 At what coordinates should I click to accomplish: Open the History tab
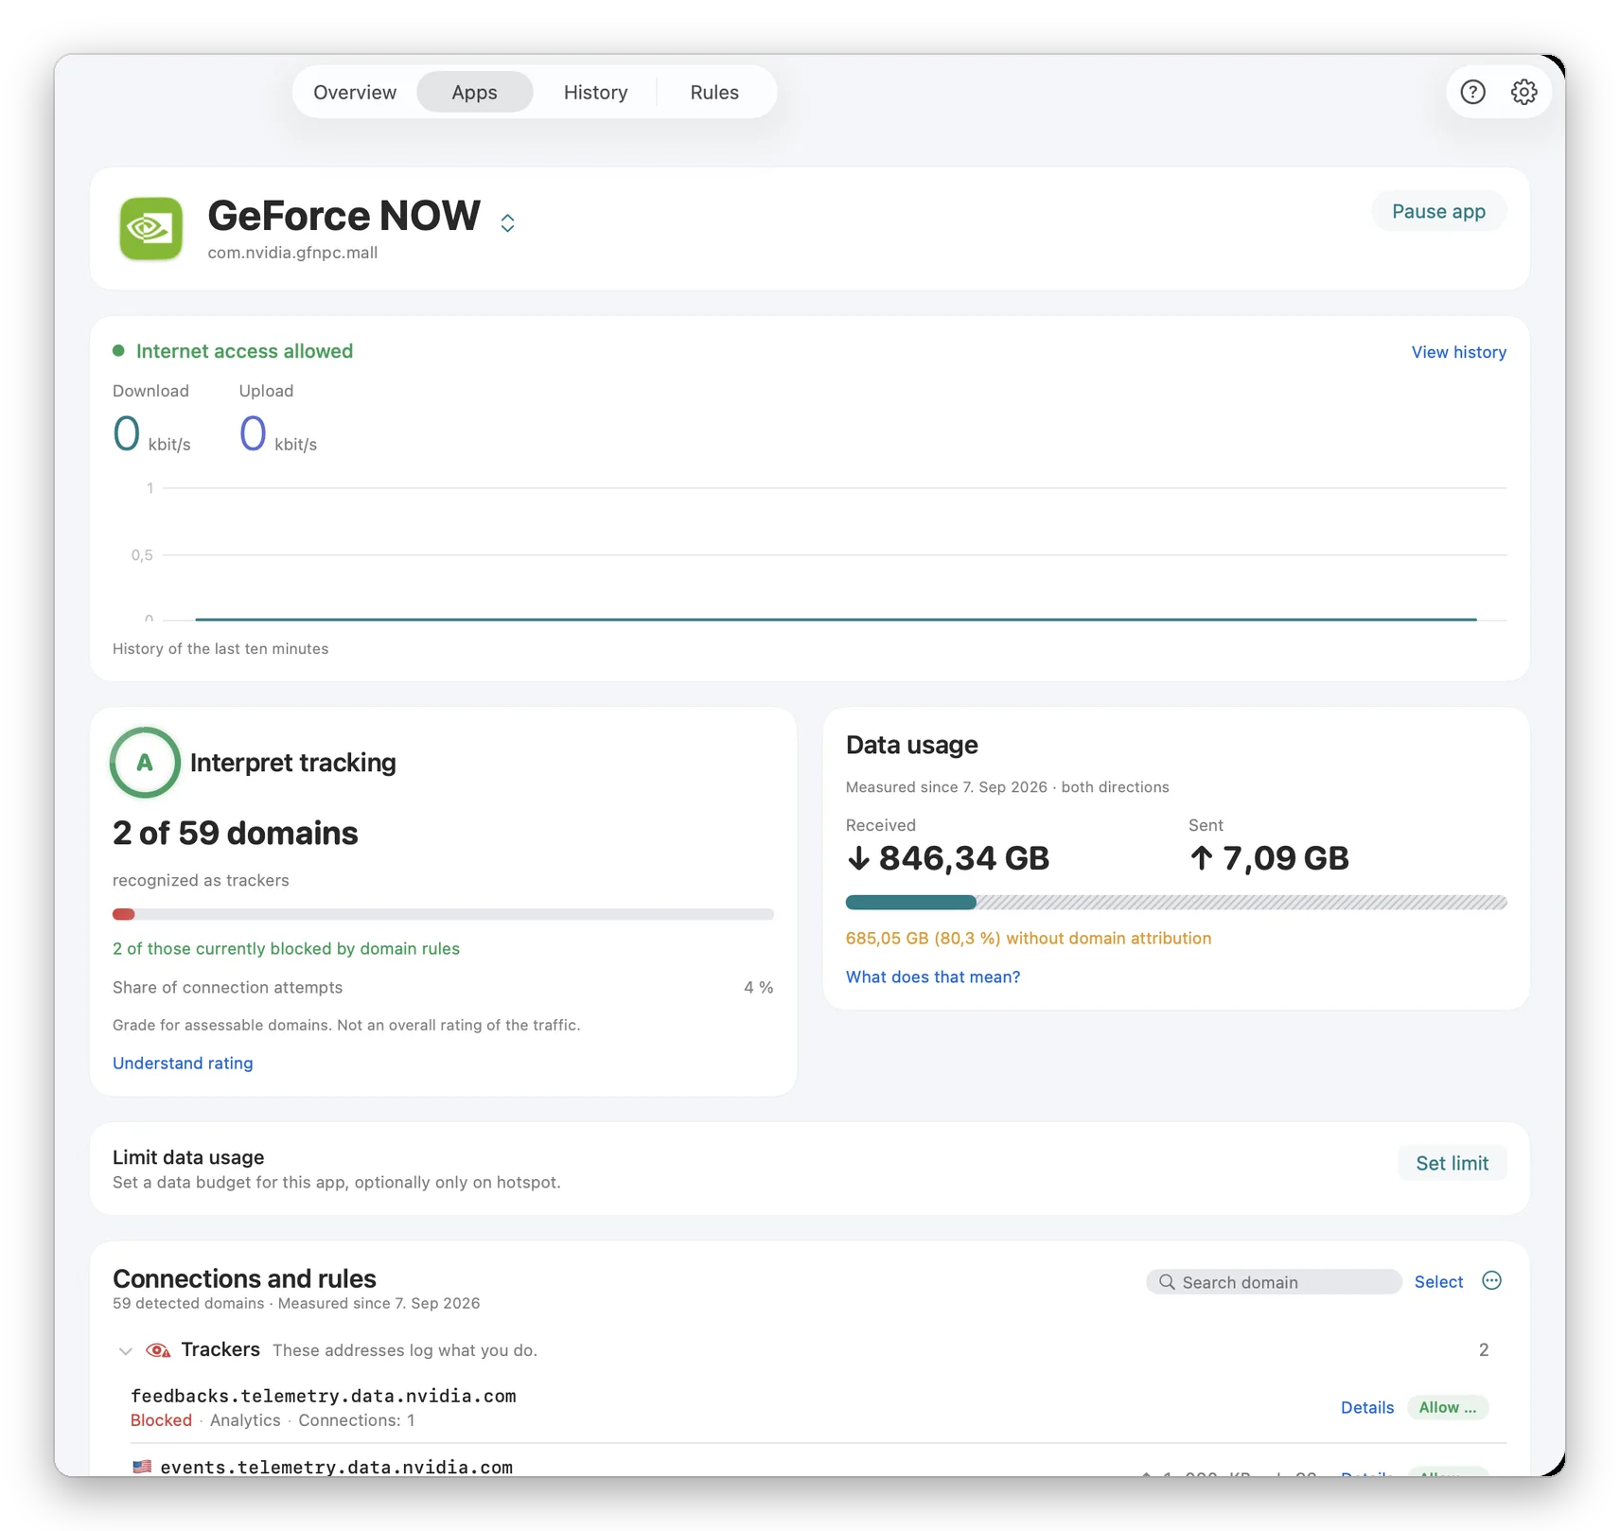(x=595, y=92)
